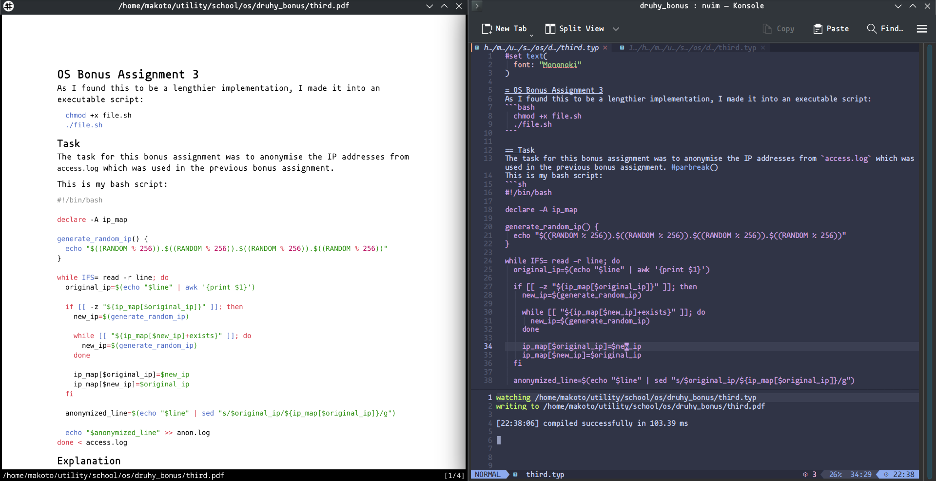Click the Paste toolbar button
Viewport: 936px width, 481px height.
(x=831, y=29)
